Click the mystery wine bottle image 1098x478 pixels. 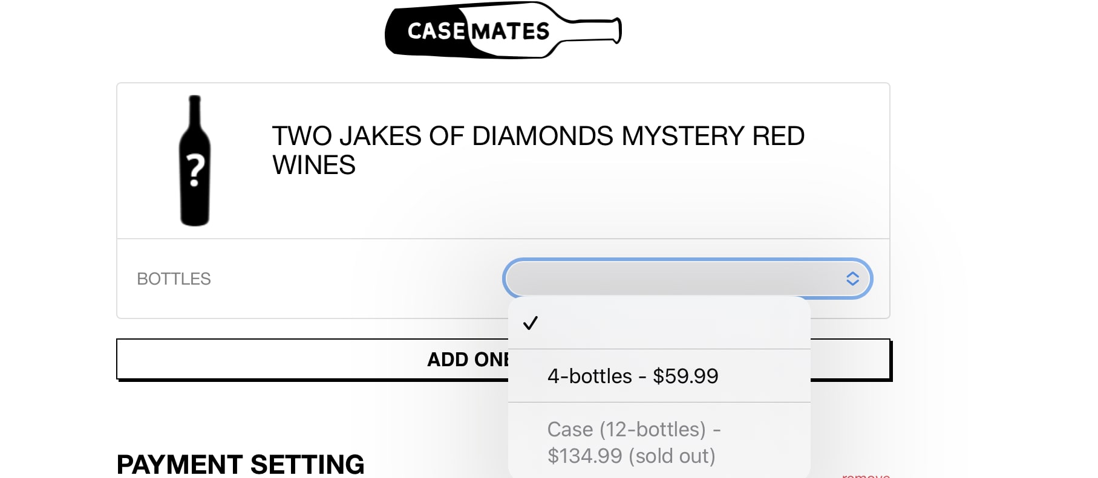[x=195, y=161]
